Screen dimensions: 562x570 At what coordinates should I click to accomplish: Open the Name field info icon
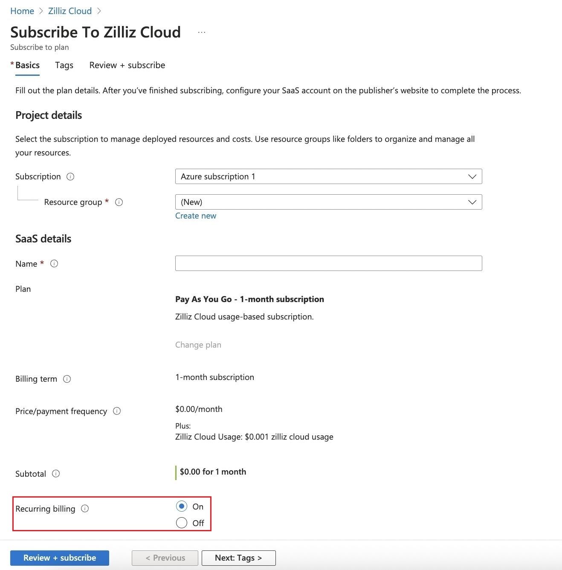point(54,264)
